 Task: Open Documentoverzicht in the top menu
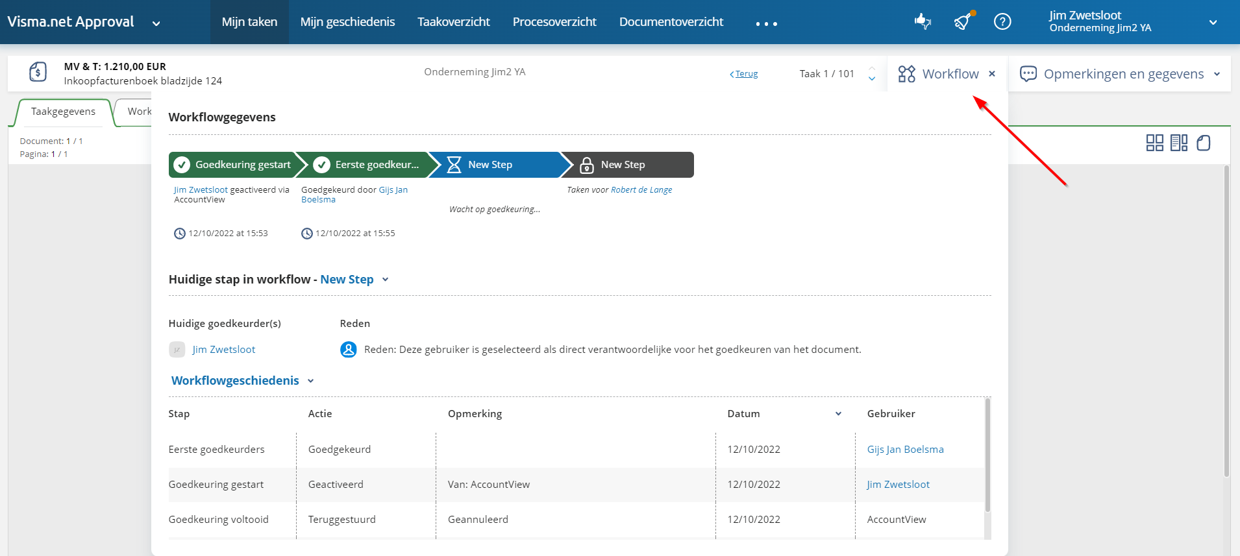(x=671, y=22)
